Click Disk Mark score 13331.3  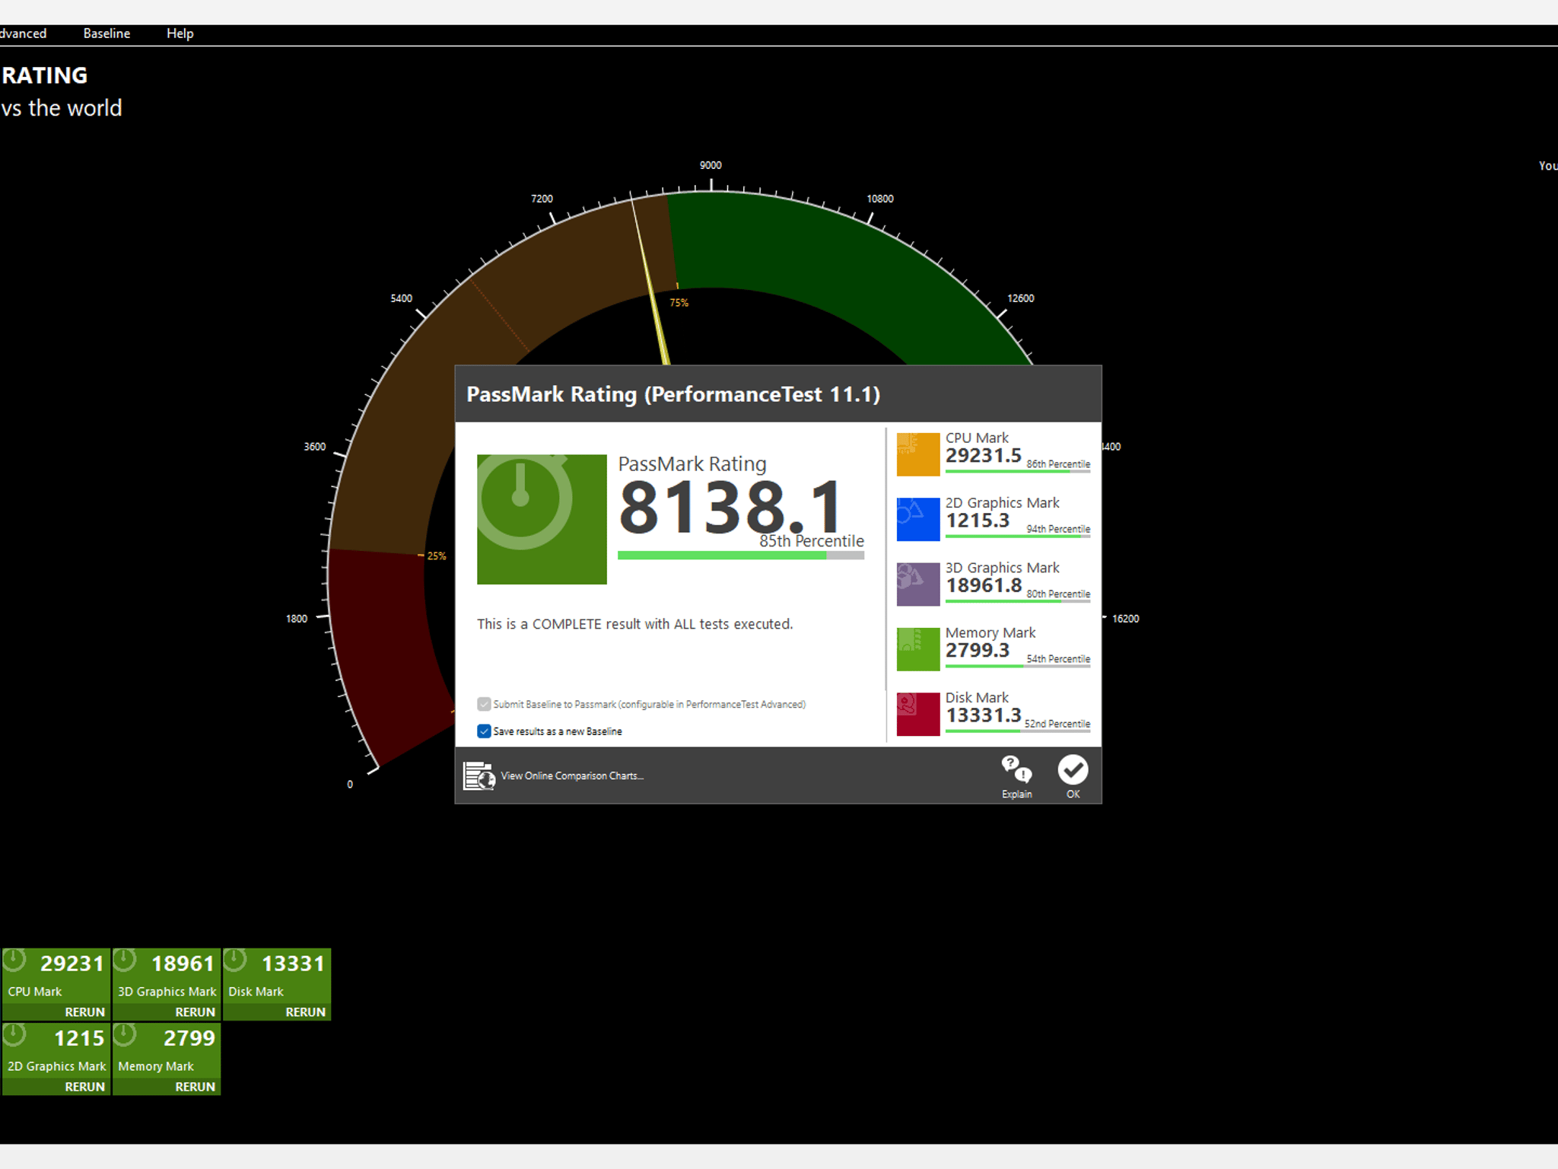point(984,715)
